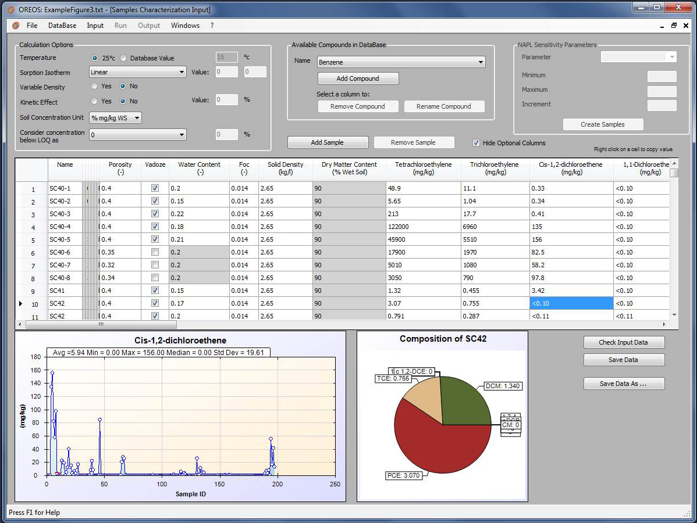Click the horizontal scrollbar right arrow
This screenshot has height=523, width=697.
coord(665,324)
